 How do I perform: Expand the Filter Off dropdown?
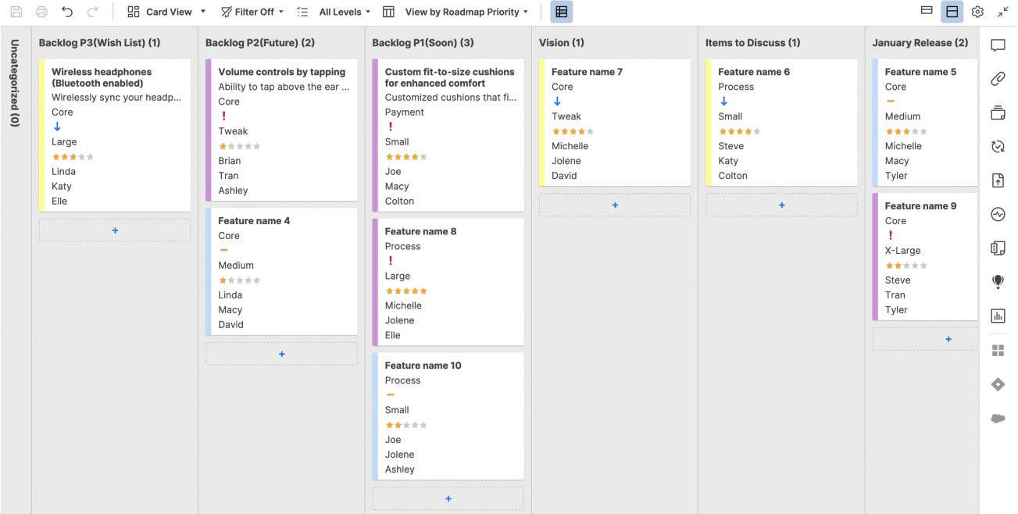[x=252, y=12]
